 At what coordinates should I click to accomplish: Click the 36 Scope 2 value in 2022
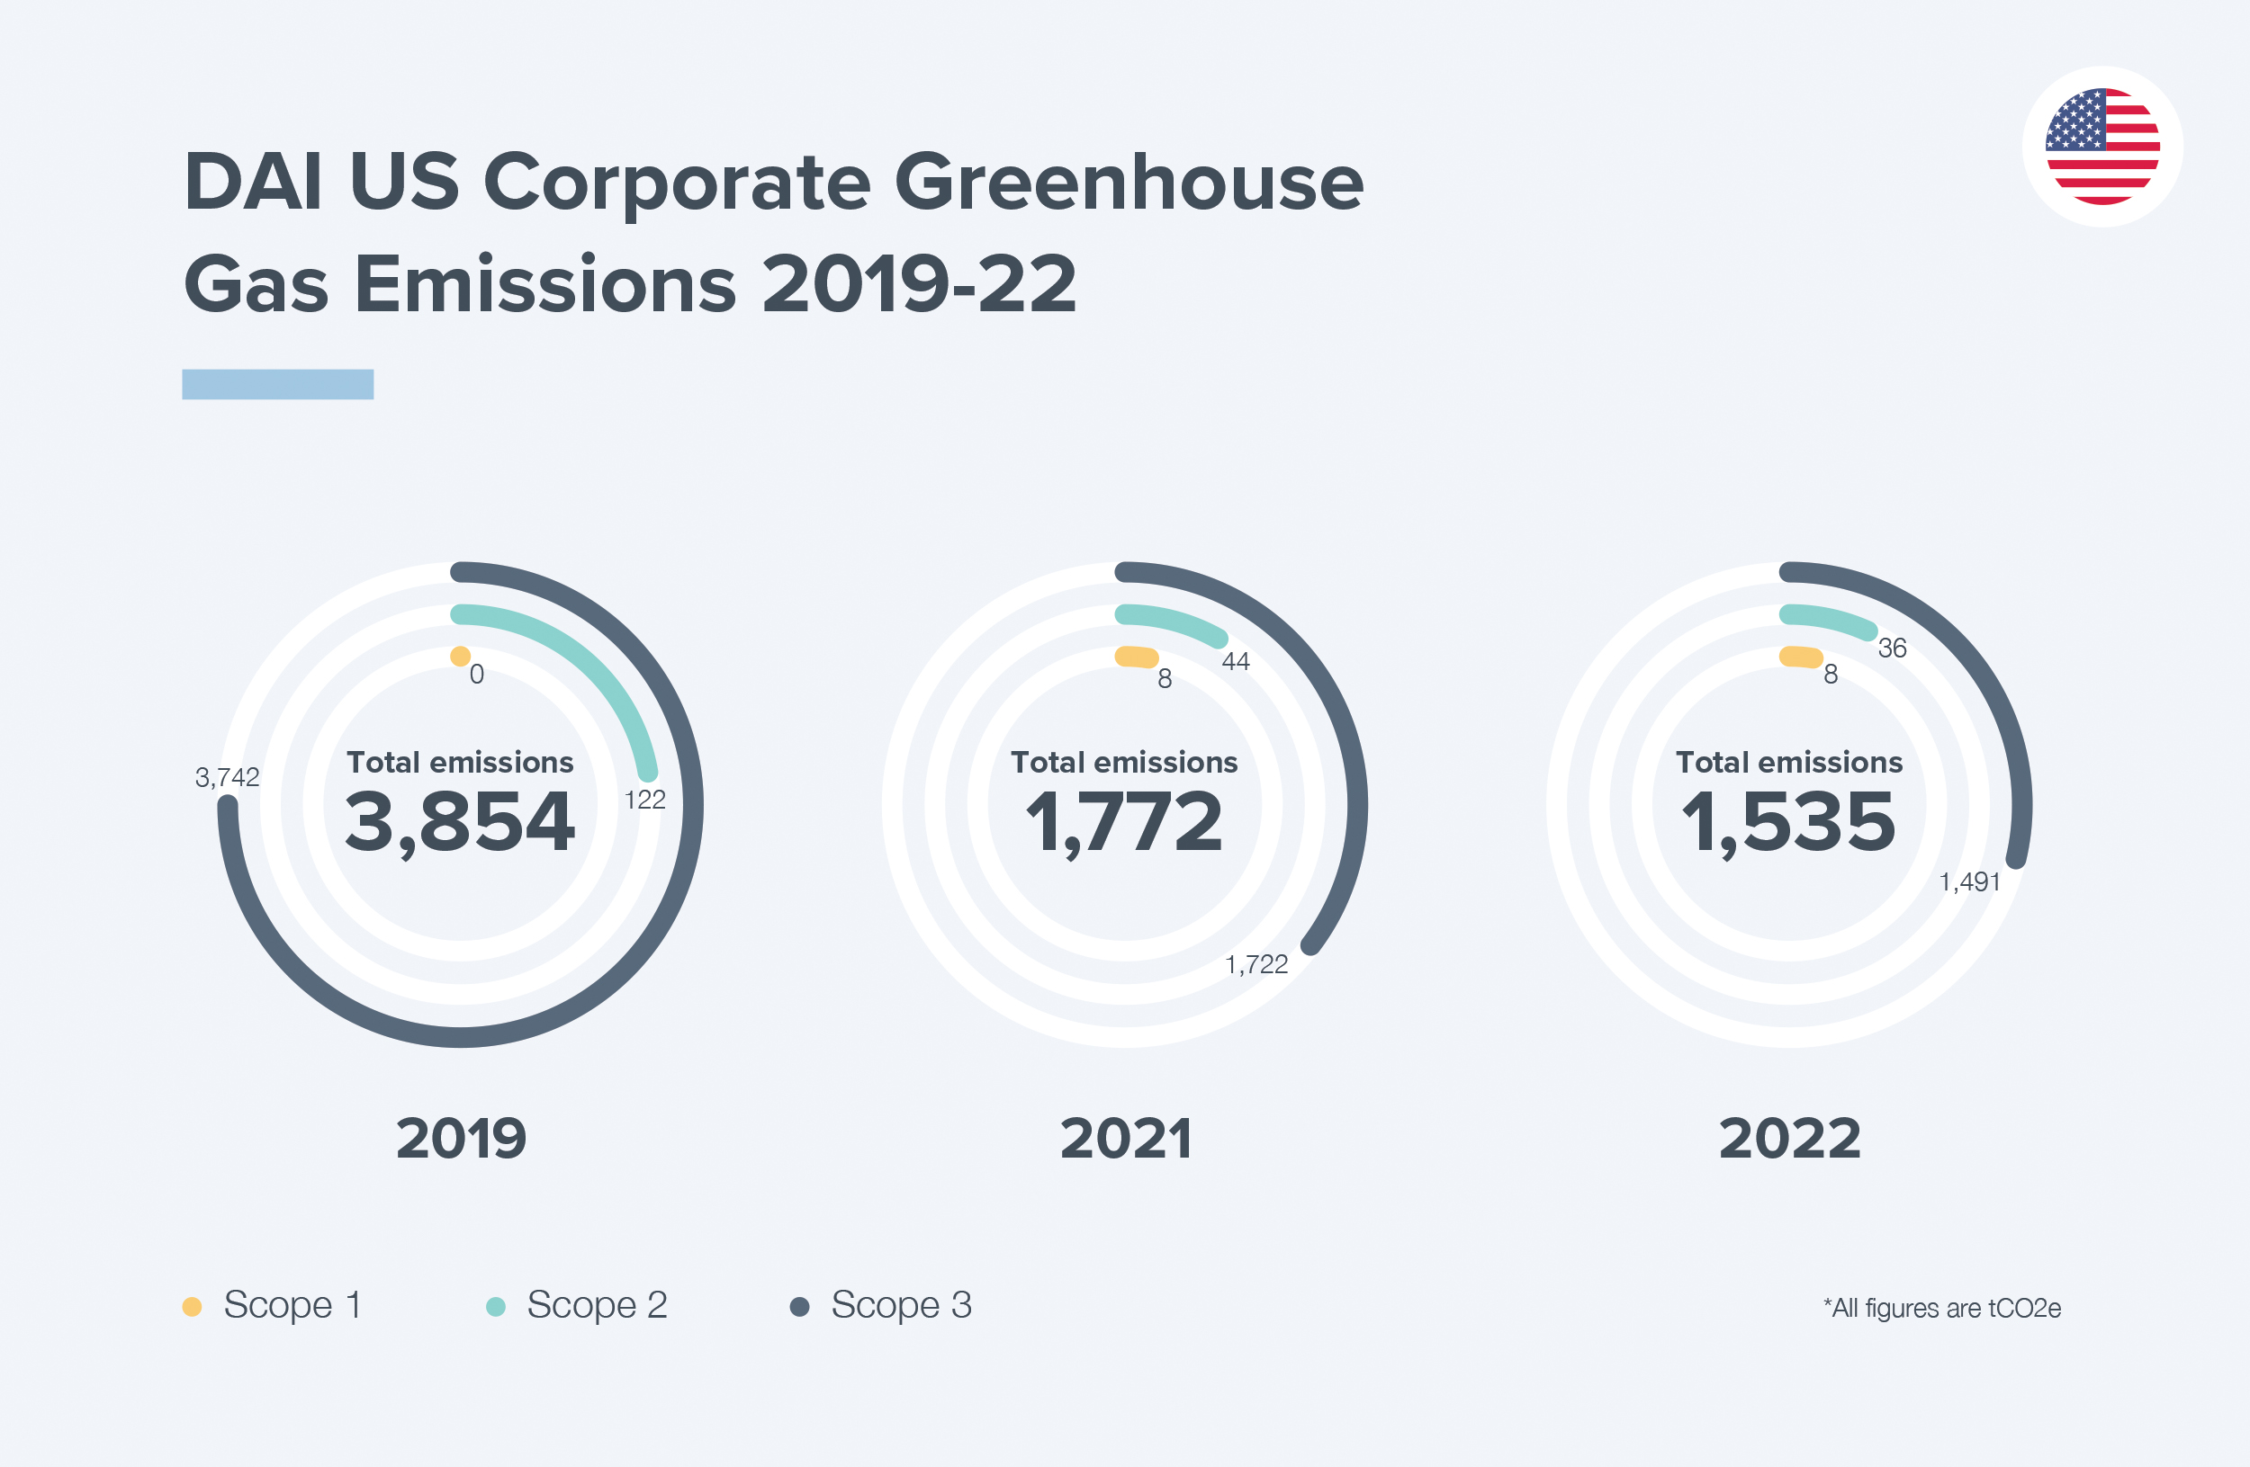(x=1892, y=648)
